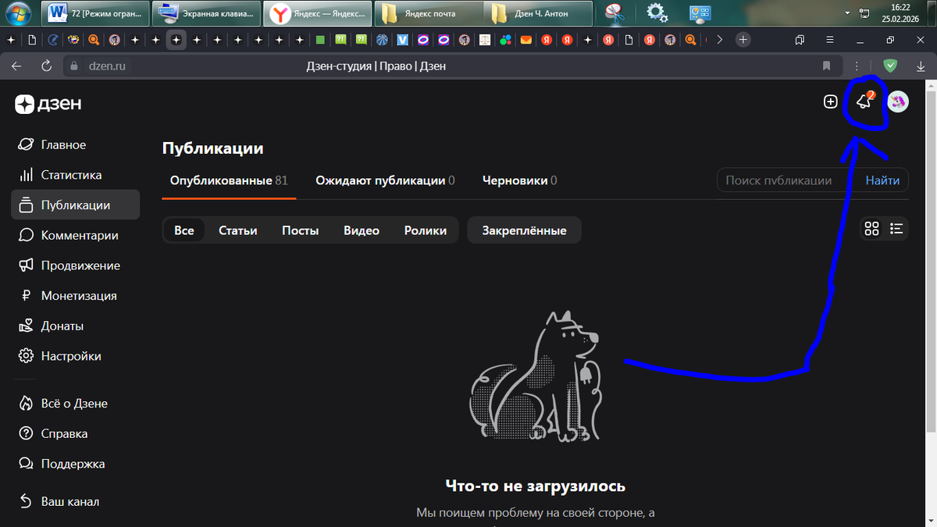The height and width of the screenshot is (527, 937).
Task: Filter publications by Ролики
Action: click(x=426, y=230)
